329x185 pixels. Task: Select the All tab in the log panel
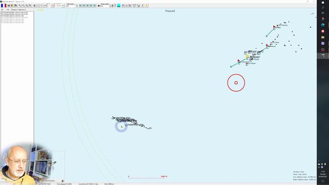click(2, 10)
